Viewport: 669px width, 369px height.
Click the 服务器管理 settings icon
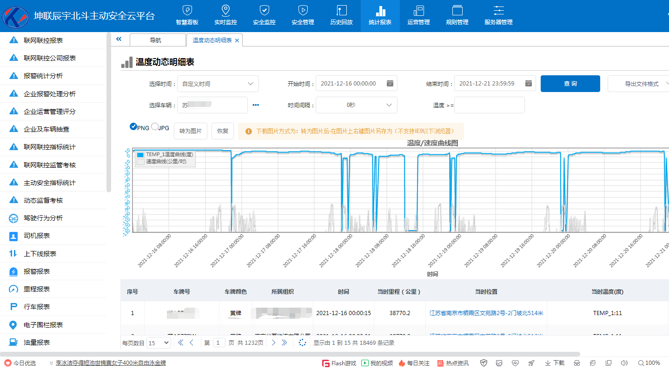498,11
